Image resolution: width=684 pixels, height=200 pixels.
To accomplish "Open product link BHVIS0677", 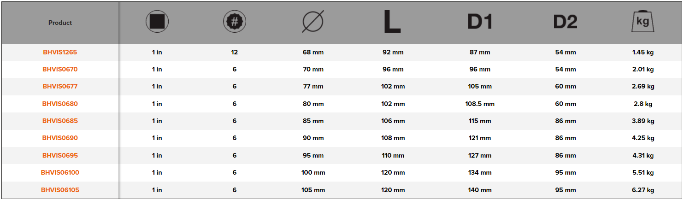I will point(60,86).
